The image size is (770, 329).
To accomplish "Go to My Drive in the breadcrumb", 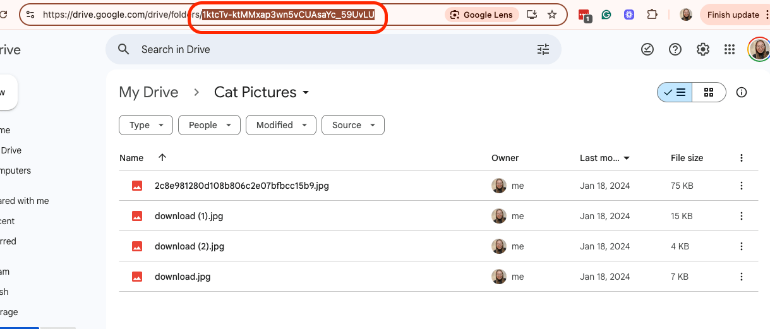I will coord(148,92).
